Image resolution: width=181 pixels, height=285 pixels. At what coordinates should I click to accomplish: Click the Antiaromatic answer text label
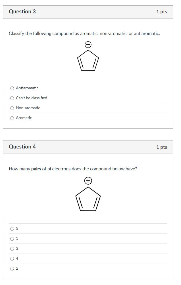pyautogui.click(x=27, y=88)
